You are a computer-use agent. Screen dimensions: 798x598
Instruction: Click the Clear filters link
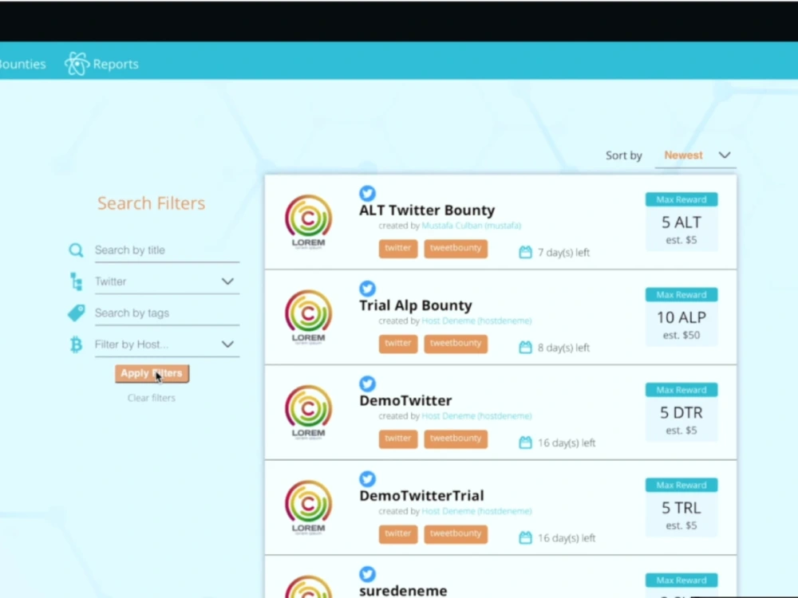pos(151,398)
